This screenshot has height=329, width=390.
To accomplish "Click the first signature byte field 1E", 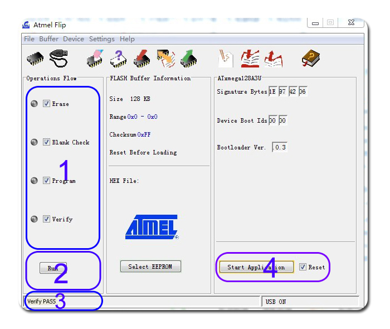I will point(272,91).
